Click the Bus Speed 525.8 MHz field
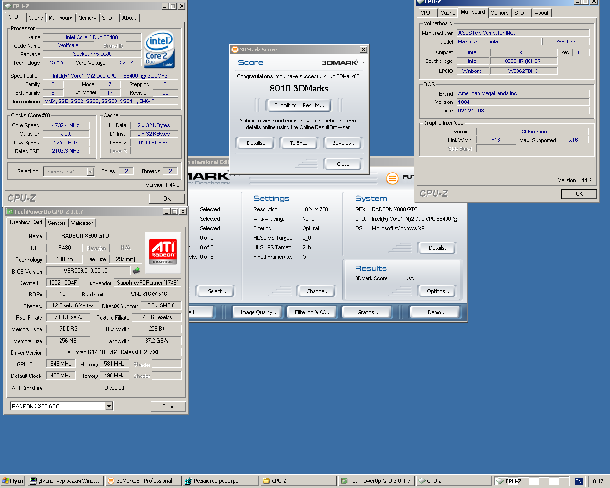The height and width of the screenshot is (488, 610). (x=66, y=142)
